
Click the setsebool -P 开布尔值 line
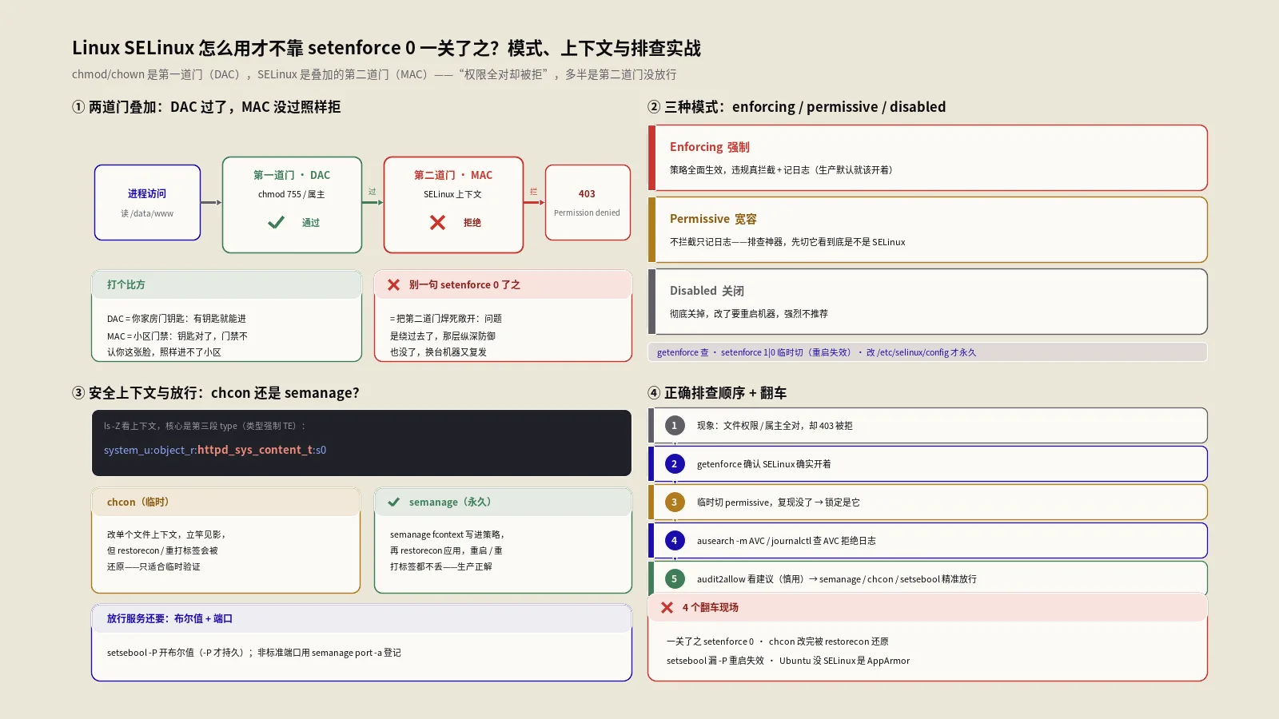254,653
